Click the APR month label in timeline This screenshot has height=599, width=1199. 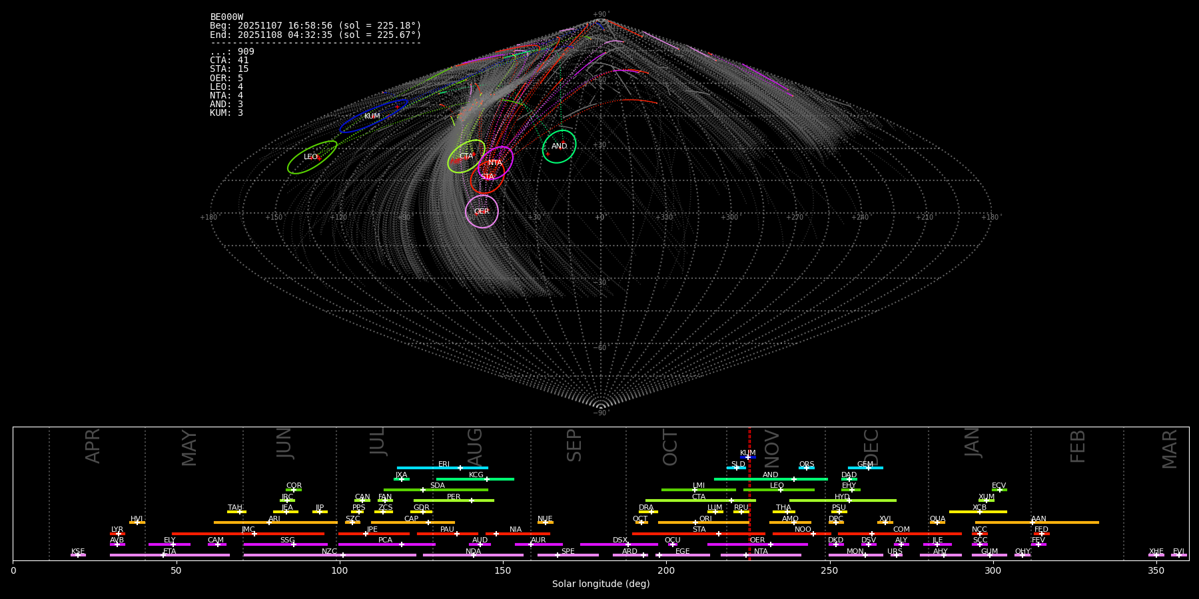coord(93,446)
